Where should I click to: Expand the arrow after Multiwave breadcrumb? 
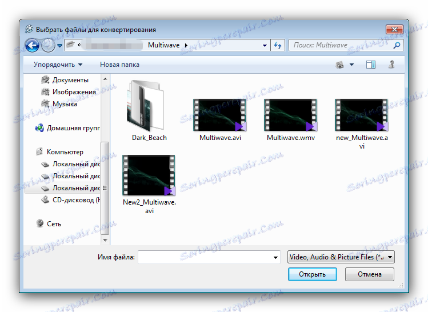click(186, 45)
